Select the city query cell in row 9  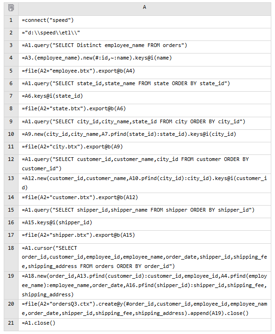click(x=144, y=123)
